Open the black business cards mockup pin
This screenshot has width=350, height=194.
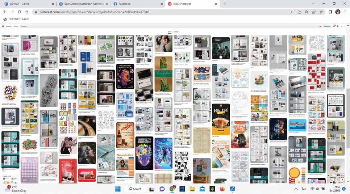[x=144, y=84]
